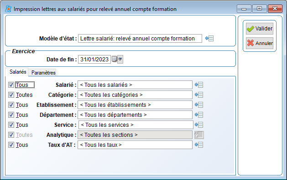Uncheck Tous checkbox for Service
Viewport: 287px width, 180px height.
click(11, 125)
